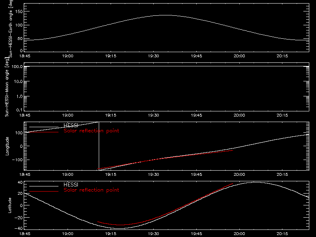Select red Solar reflection point label in Longitude plot
Image resolution: width=316 pixels, height=237 pixels.
pyautogui.click(x=91, y=131)
